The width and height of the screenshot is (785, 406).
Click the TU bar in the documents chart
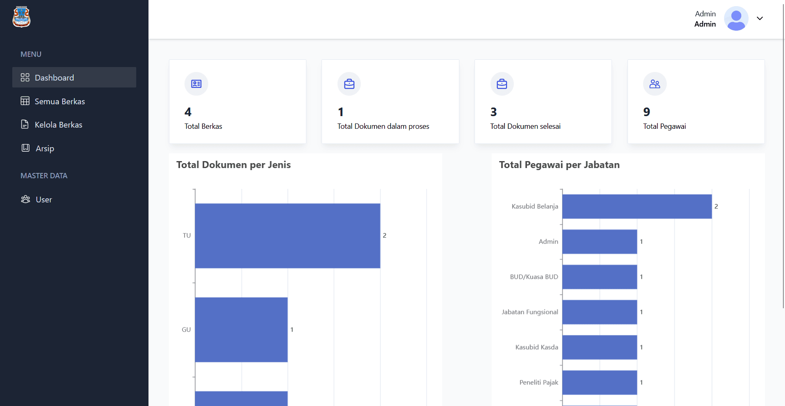pyautogui.click(x=288, y=236)
